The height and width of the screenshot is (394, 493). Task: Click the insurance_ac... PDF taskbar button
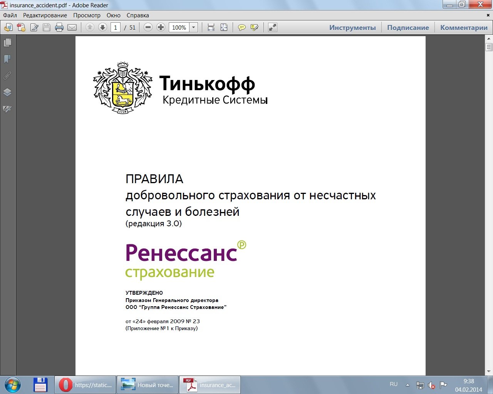point(210,385)
